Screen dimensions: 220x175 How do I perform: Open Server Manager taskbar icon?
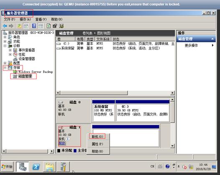click(x=23, y=167)
